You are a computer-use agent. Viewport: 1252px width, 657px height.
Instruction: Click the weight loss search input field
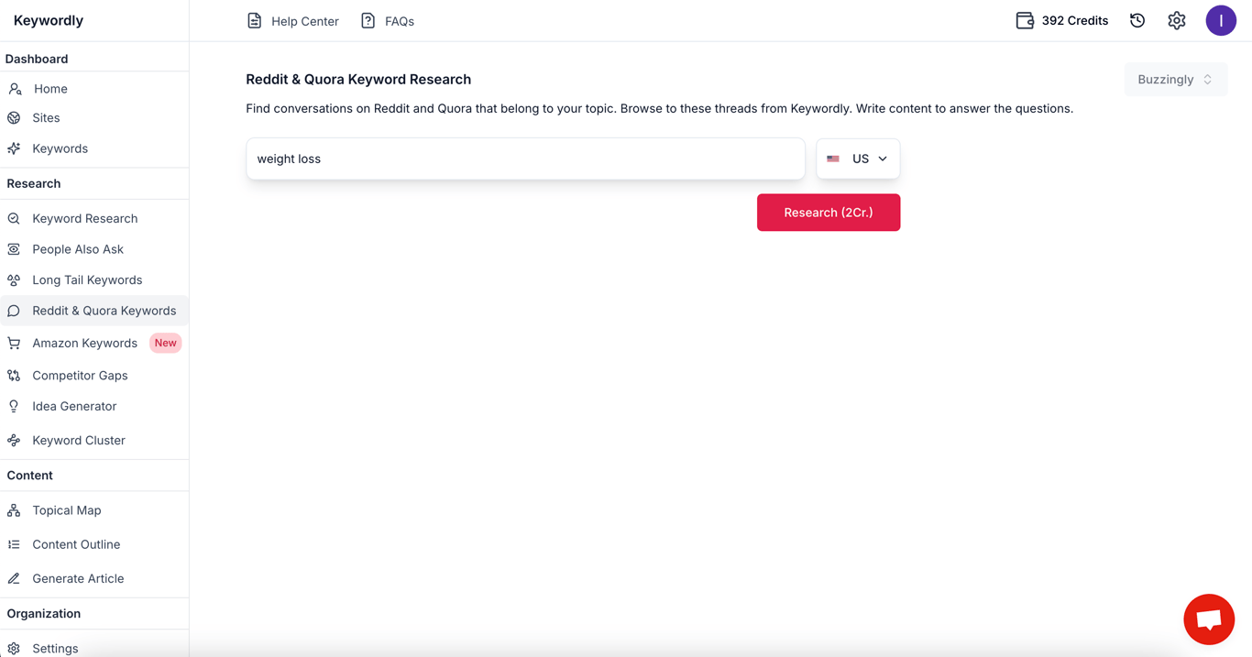click(525, 159)
